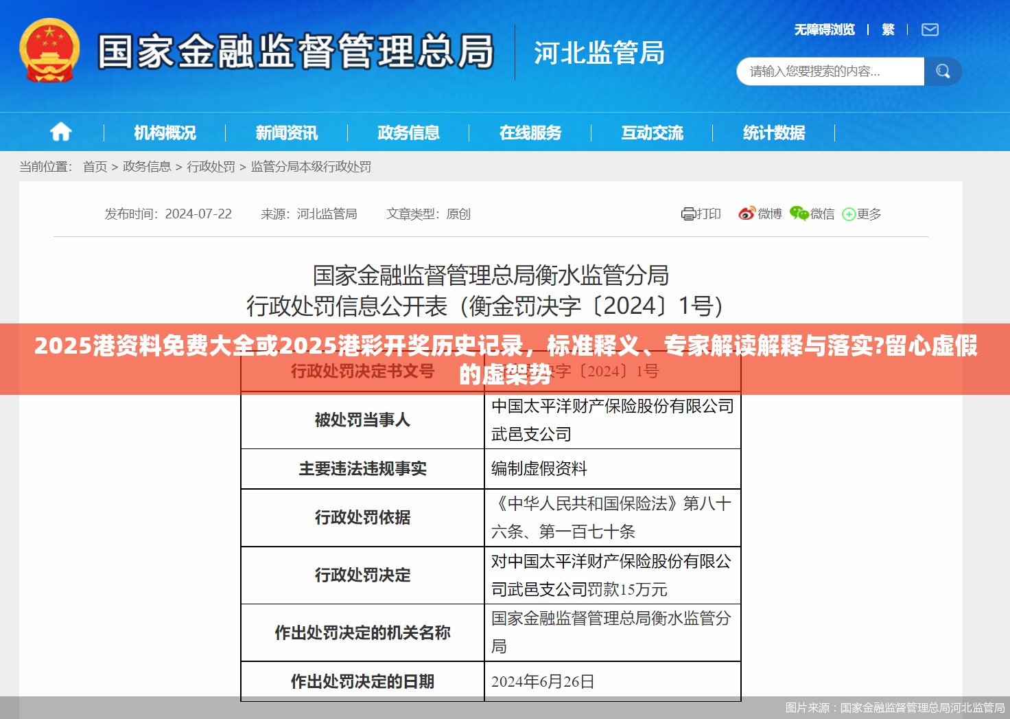Click table cell 主要违法违规事实
Viewport: 1010px width, 719px height.
click(x=362, y=469)
